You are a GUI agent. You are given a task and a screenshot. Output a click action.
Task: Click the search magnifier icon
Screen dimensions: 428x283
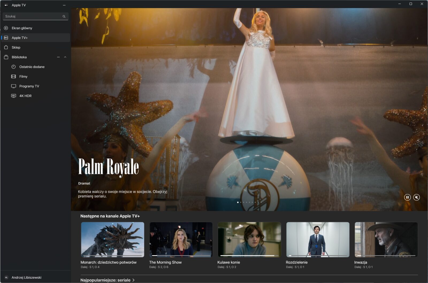click(x=64, y=17)
